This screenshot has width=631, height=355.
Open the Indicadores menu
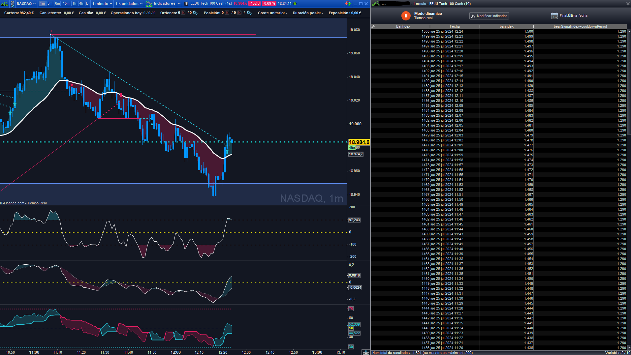(x=161, y=4)
